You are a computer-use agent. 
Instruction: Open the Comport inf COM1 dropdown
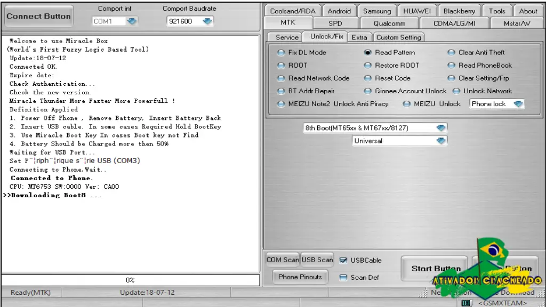coord(132,21)
